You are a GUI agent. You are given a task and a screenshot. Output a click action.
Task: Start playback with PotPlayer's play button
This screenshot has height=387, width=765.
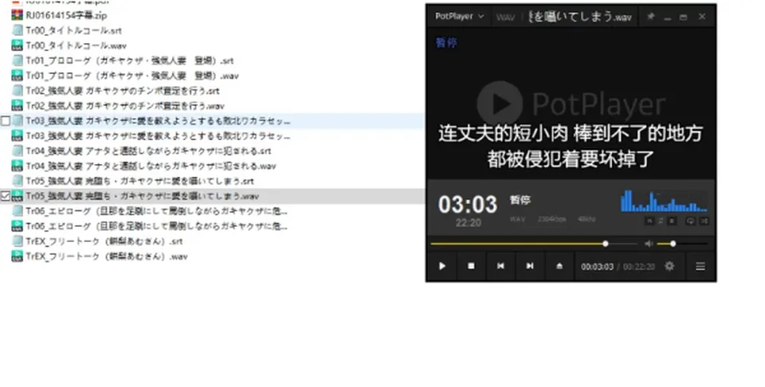tap(442, 266)
